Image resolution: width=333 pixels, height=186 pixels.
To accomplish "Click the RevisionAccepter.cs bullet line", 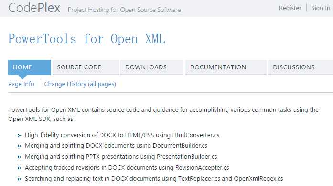I will 127,168.
